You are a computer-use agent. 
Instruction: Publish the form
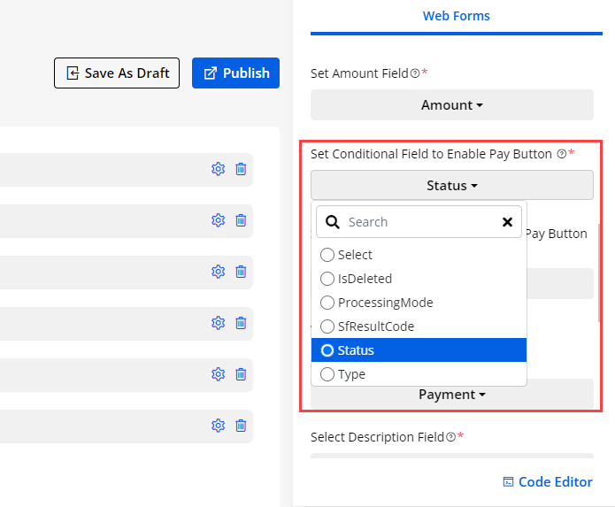(x=235, y=73)
